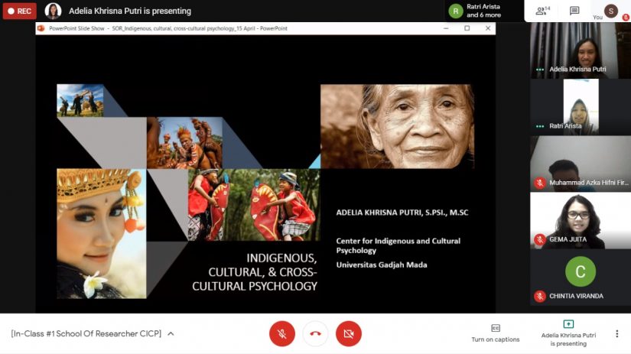Expand the meeting details chevron
Image resolution: width=631 pixels, height=354 pixels.
coord(171,334)
